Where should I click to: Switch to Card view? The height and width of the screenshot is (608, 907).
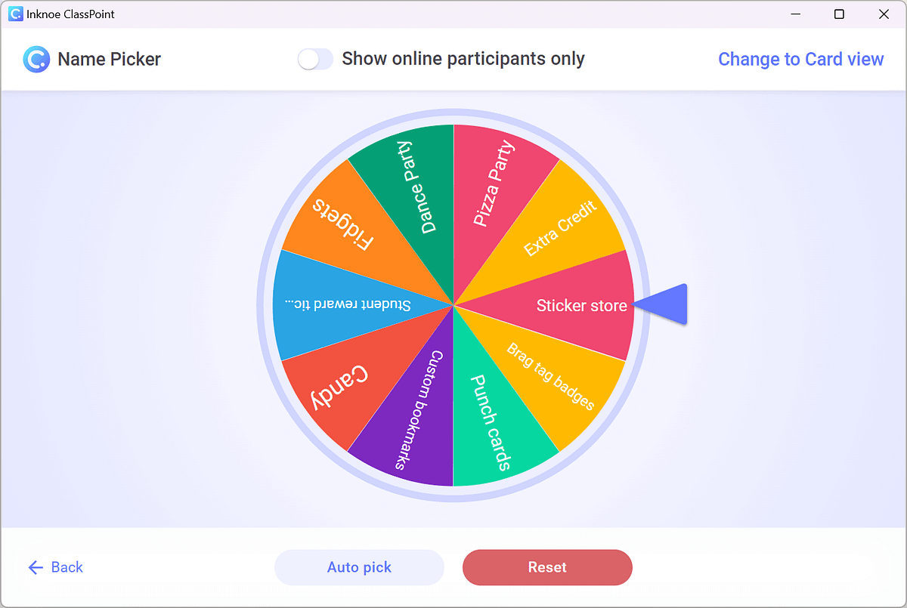[x=800, y=59]
